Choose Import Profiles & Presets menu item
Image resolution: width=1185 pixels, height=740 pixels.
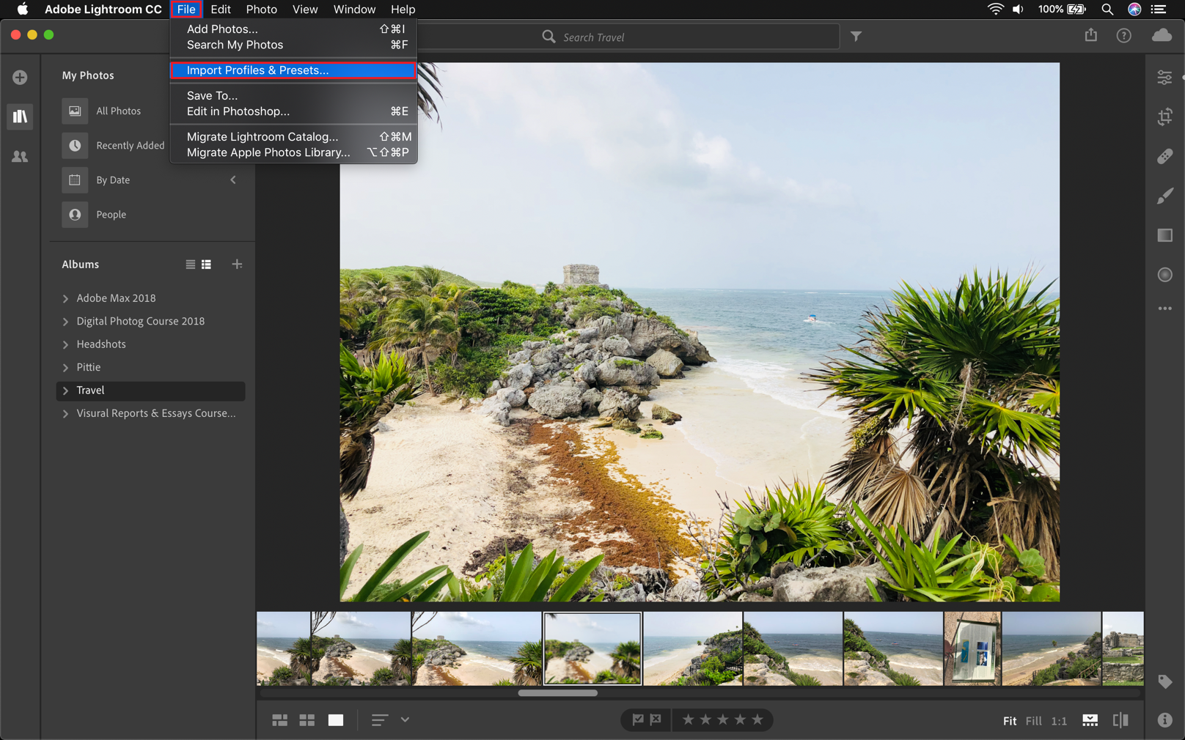257,70
